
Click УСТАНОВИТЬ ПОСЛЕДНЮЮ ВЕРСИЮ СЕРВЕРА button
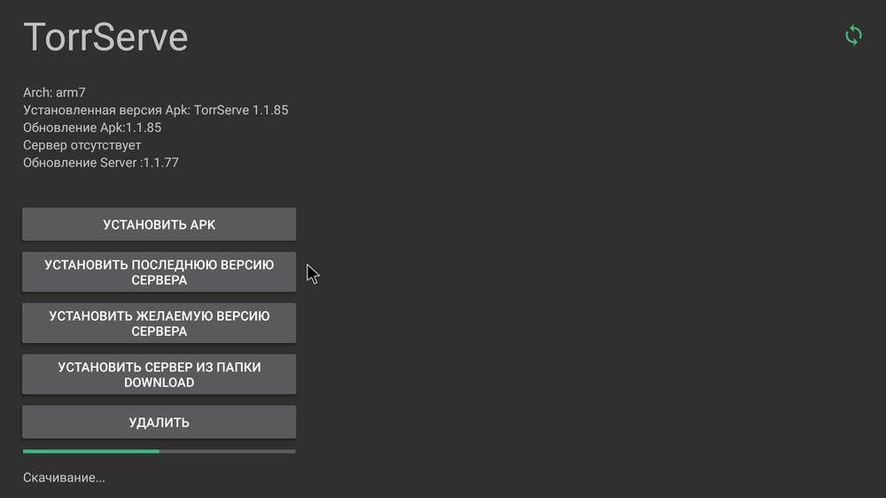tap(159, 272)
